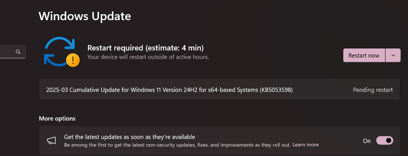Click the Windows Update page title

pyautogui.click(x=85, y=16)
